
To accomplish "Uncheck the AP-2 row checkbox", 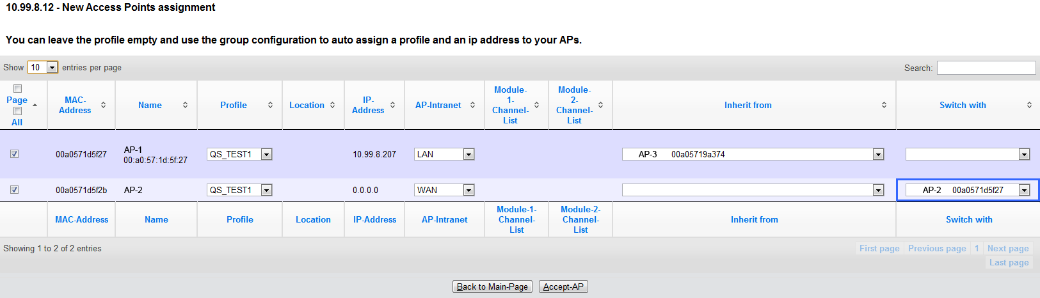I will click(x=15, y=190).
